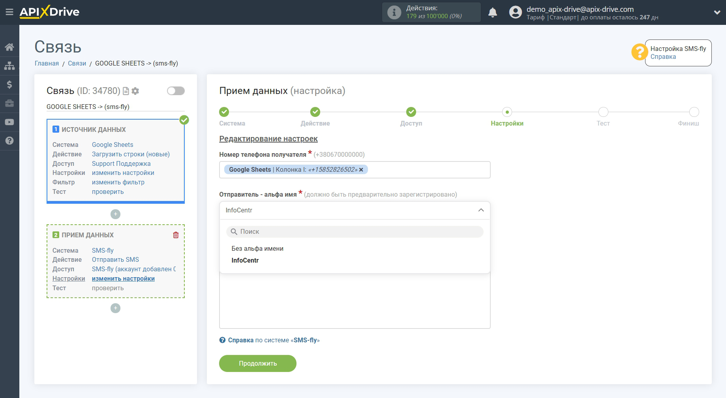The width and height of the screenshot is (726, 398).
Task: Toggle the connection on/off switch
Action: coord(176,91)
